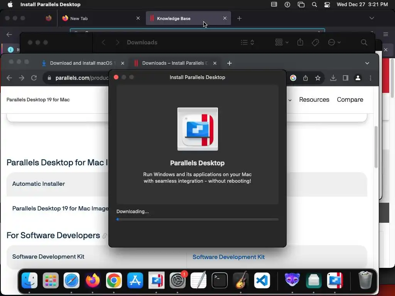Open Chrome's three-dot menu
The width and height of the screenshot is (395, 296).
370,78
